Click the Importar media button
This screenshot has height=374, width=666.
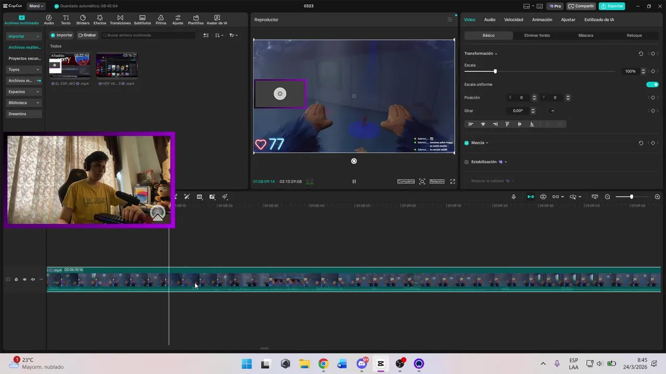[x=61, y=35]
